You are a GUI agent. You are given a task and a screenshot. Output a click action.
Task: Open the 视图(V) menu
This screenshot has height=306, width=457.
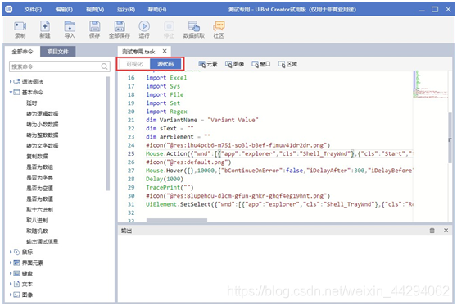tap(95, 10)
